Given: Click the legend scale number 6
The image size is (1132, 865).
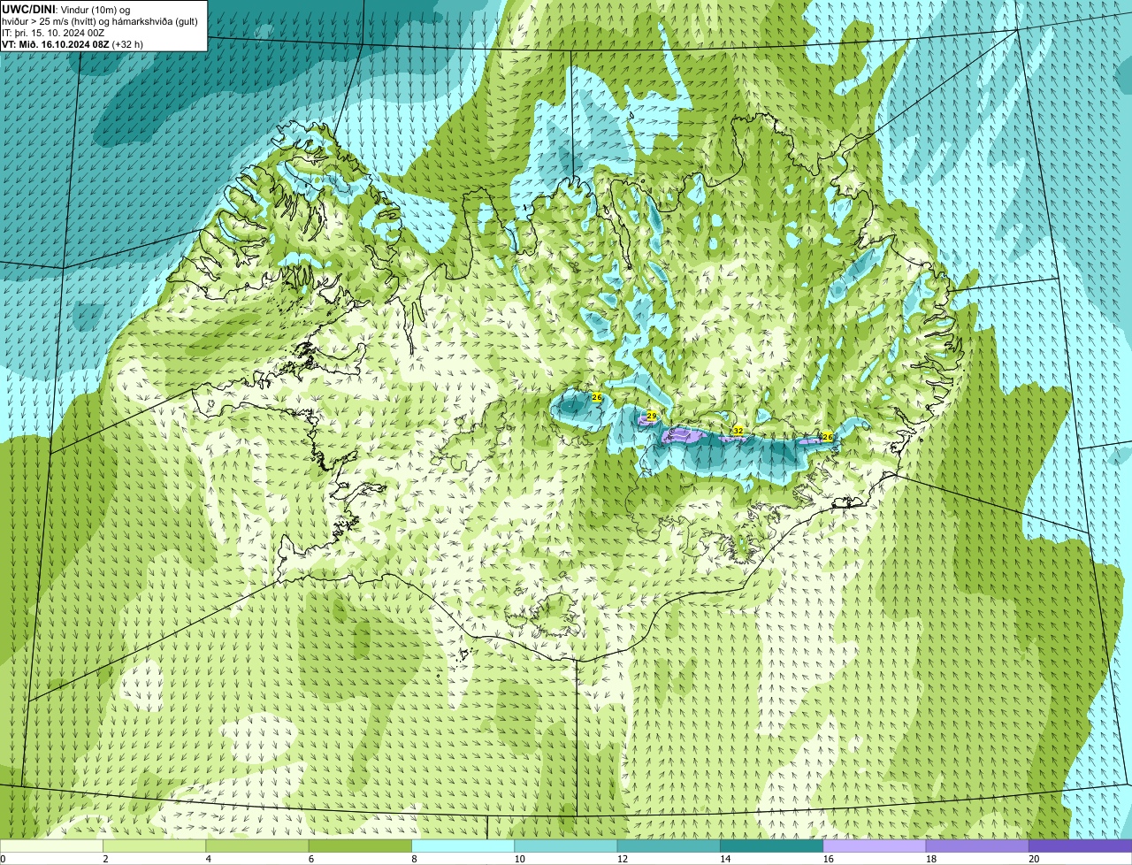Looking at the screenshot, I should [x=310, y=858].
